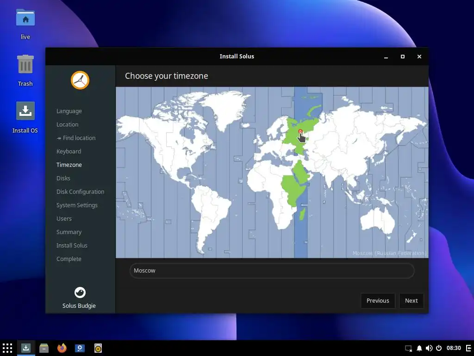Open the System Settings step
Screen dimensions: 474x356
click(x=77, y=205)
